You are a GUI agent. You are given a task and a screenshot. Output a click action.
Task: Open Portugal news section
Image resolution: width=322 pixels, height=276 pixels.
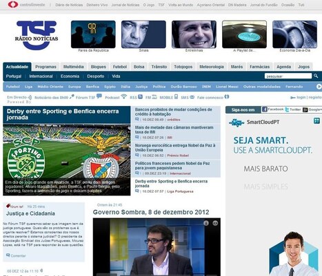tap(14, 76)
